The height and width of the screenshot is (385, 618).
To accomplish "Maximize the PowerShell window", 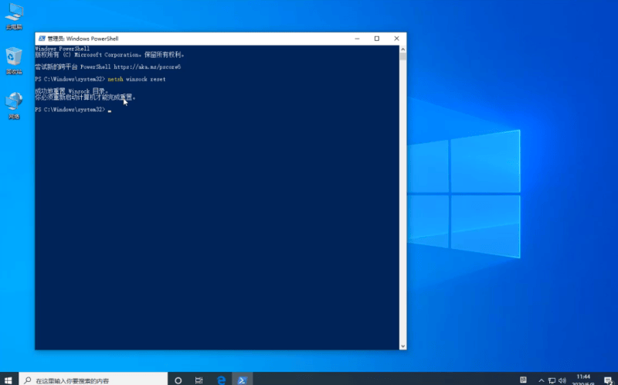I will (376, 38).
